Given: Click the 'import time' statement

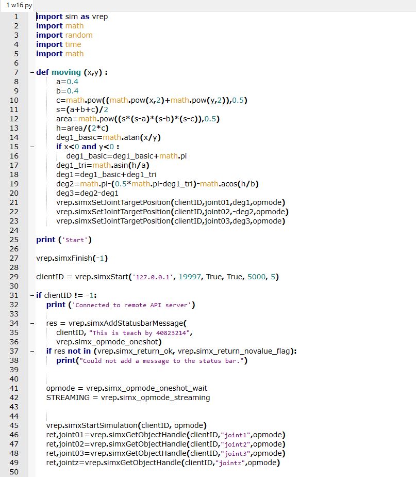Looking at the screenshot, I should point(59,44).
